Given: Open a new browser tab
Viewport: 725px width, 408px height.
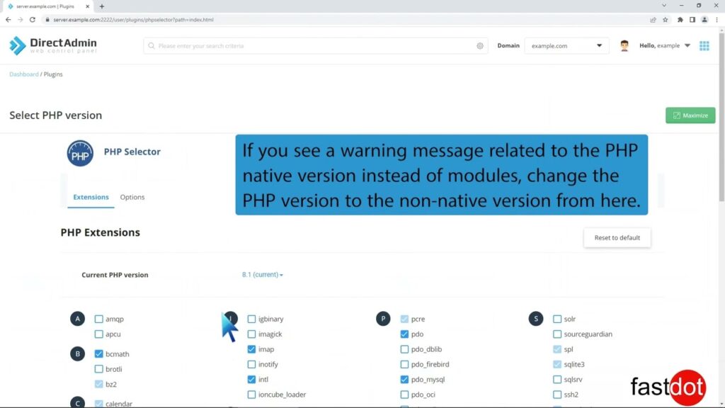Looking at the screenshot, I should [102, 6].
